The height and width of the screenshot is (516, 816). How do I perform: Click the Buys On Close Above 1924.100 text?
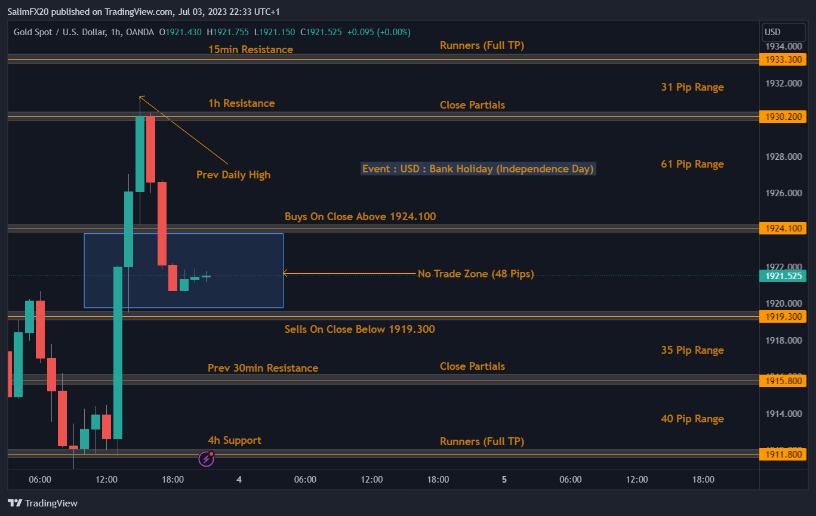coord(361,217)
